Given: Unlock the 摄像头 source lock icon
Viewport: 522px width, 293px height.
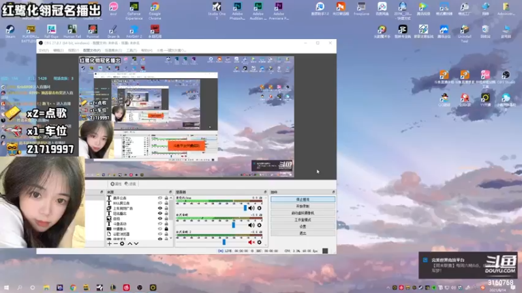Looking at the screenshot, I should pyautogui.click(x=166, y=229).
